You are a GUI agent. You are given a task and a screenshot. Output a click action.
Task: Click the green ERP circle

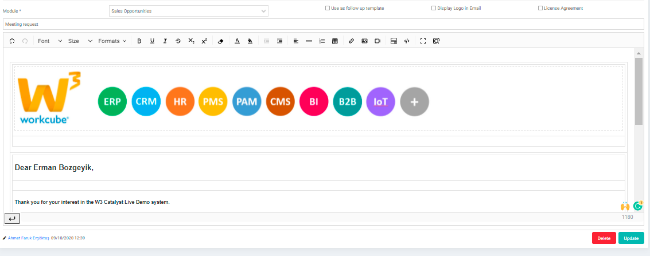[x=112, y=101]
